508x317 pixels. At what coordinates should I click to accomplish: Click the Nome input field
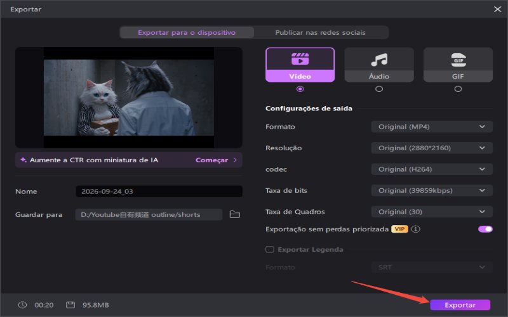[159, 191]
